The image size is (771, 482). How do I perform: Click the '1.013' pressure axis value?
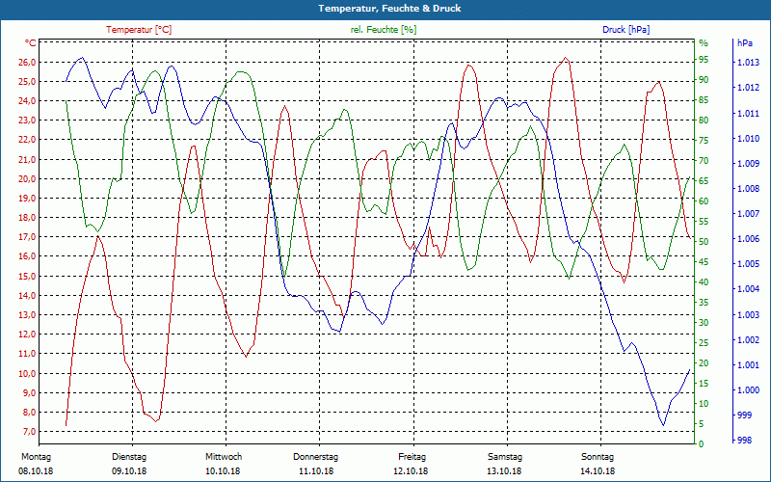pyautogui.click(x=748, y=62)
